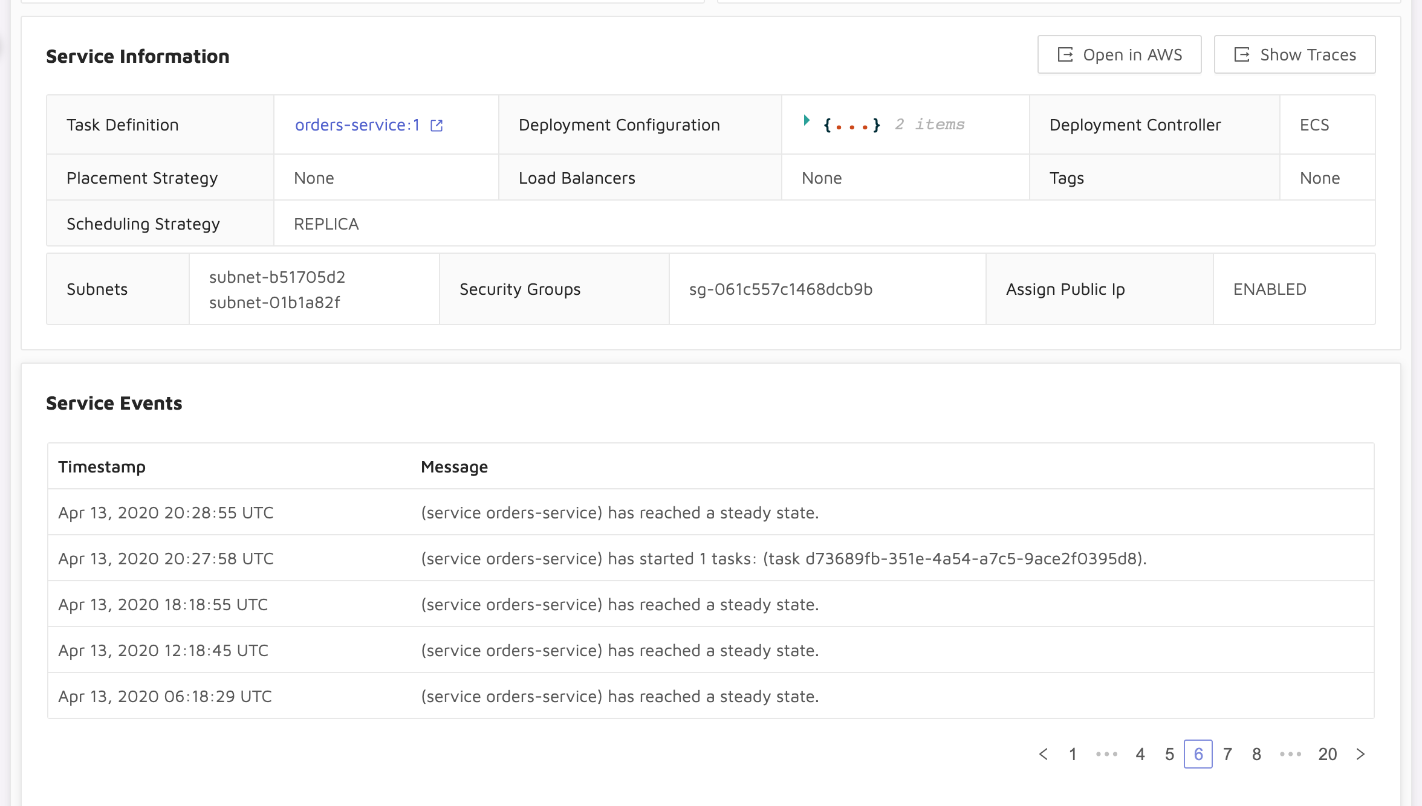Click the Service Information heading
The image size is (1422, 806).
pyautogui.click(x=138, y=56)
